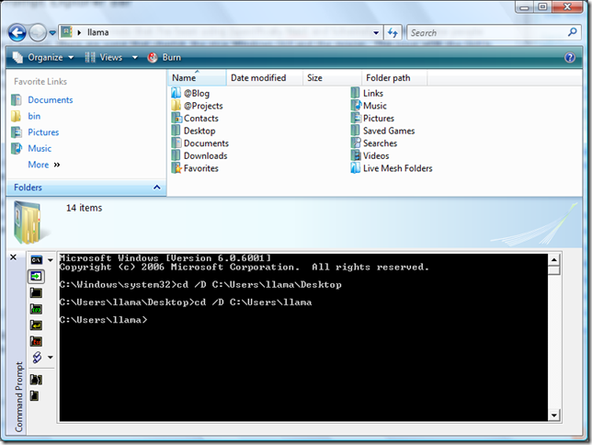Focus the Search input box
This screenshot has width=592, height=445.
(487, 33)
